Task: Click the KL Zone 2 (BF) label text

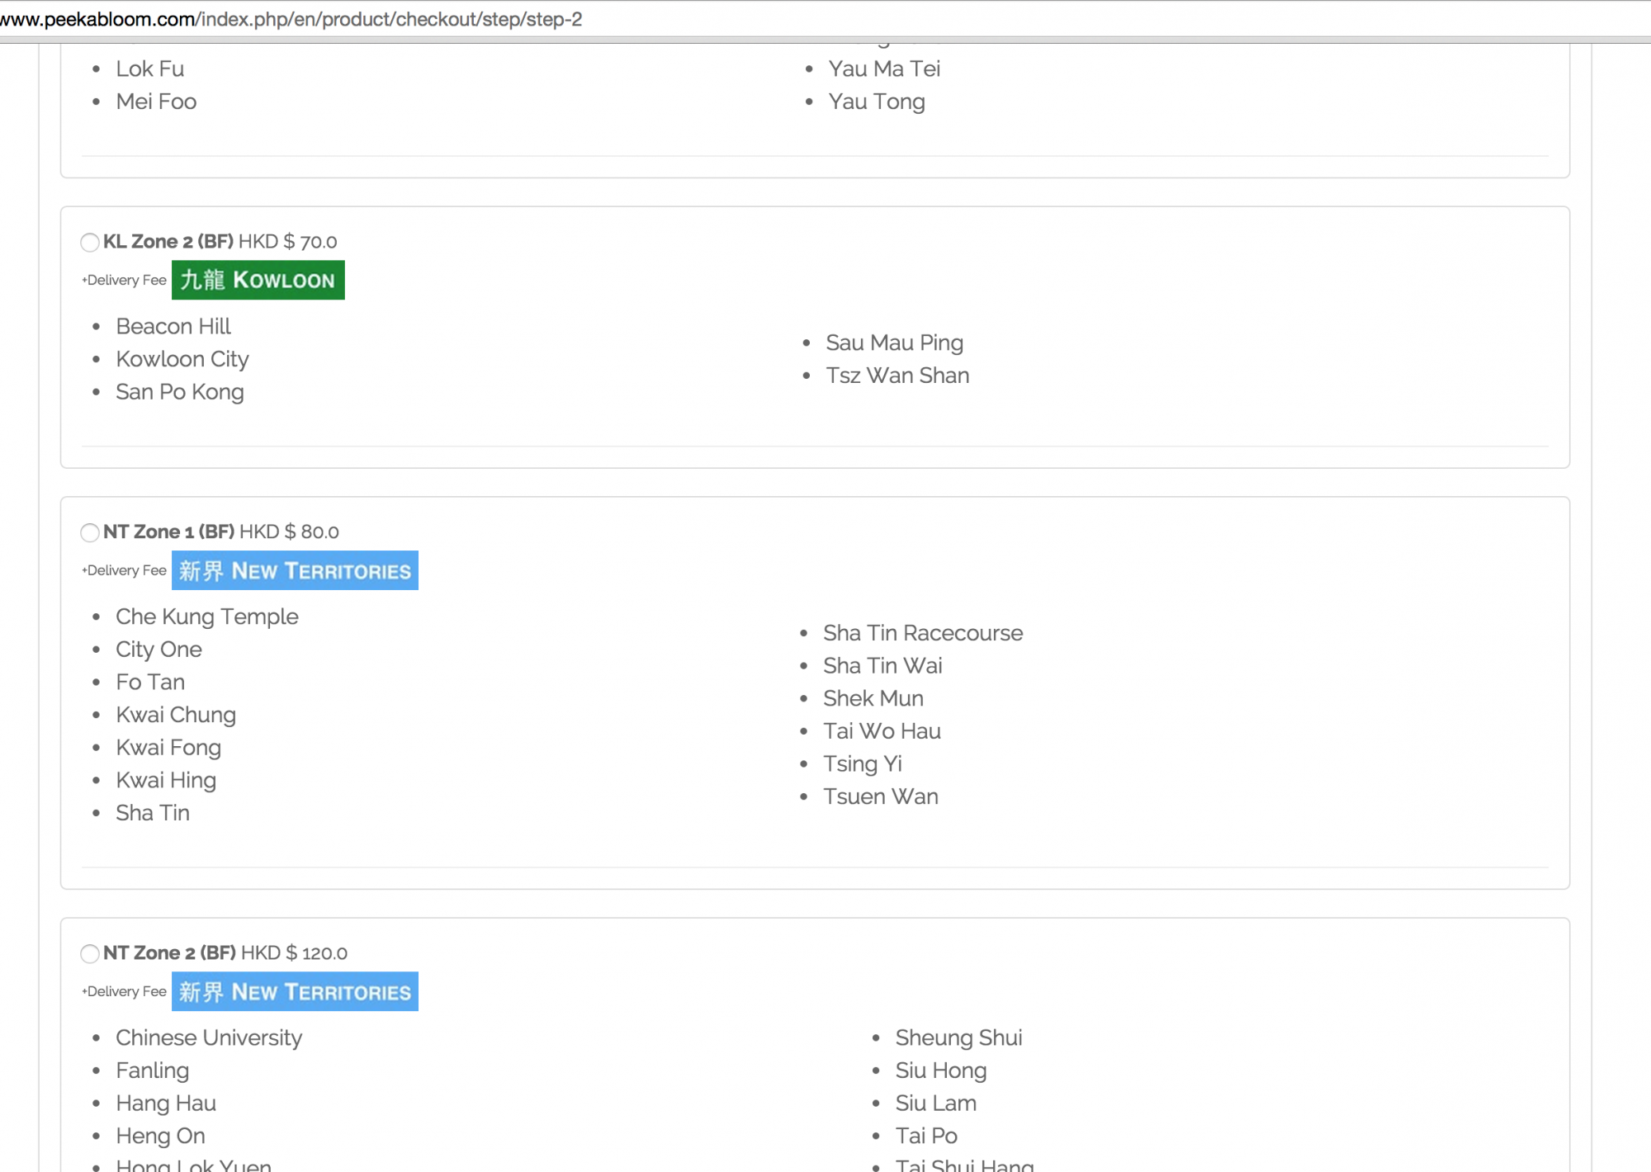Action: click(168, 242)
